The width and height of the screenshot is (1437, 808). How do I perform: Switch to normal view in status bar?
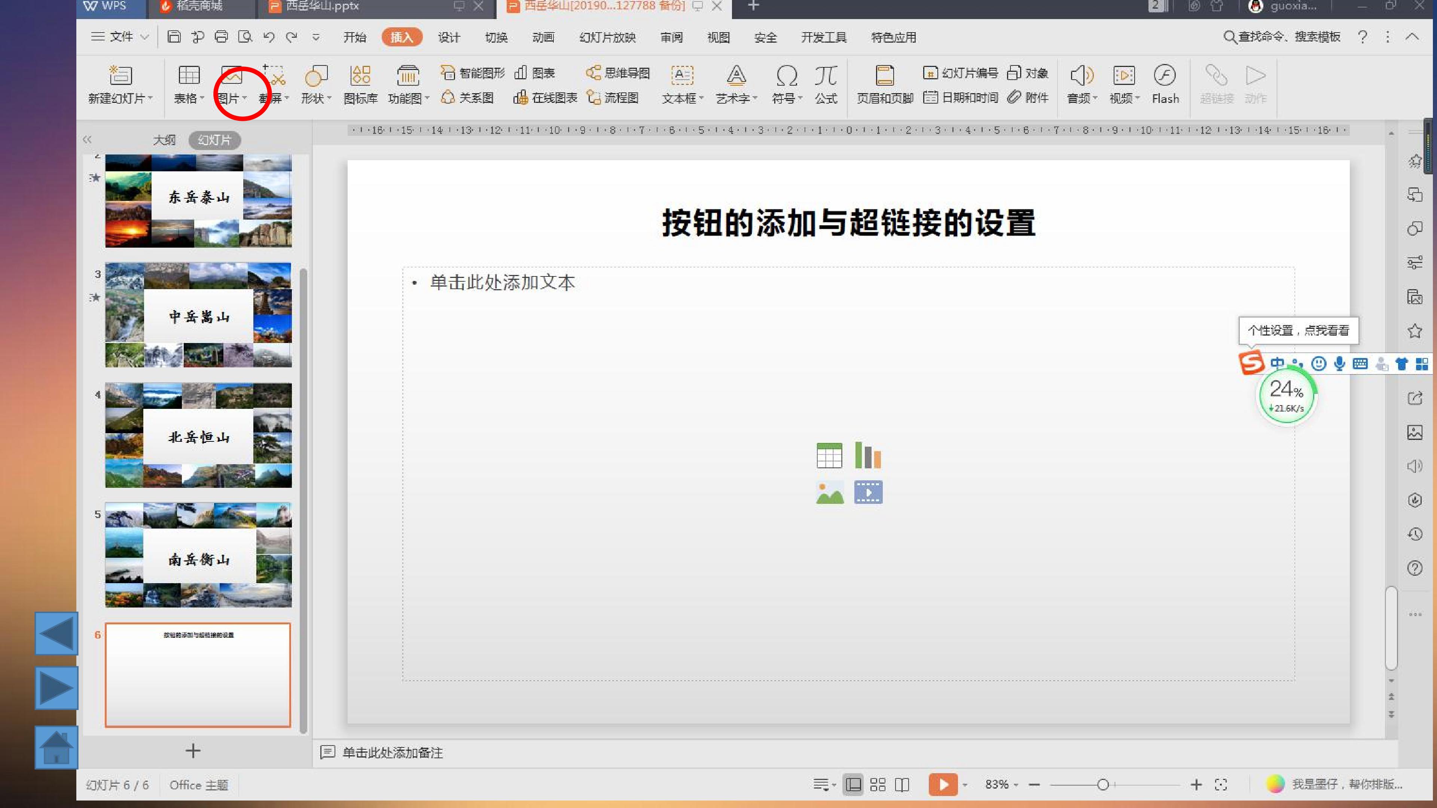point(853,784)
